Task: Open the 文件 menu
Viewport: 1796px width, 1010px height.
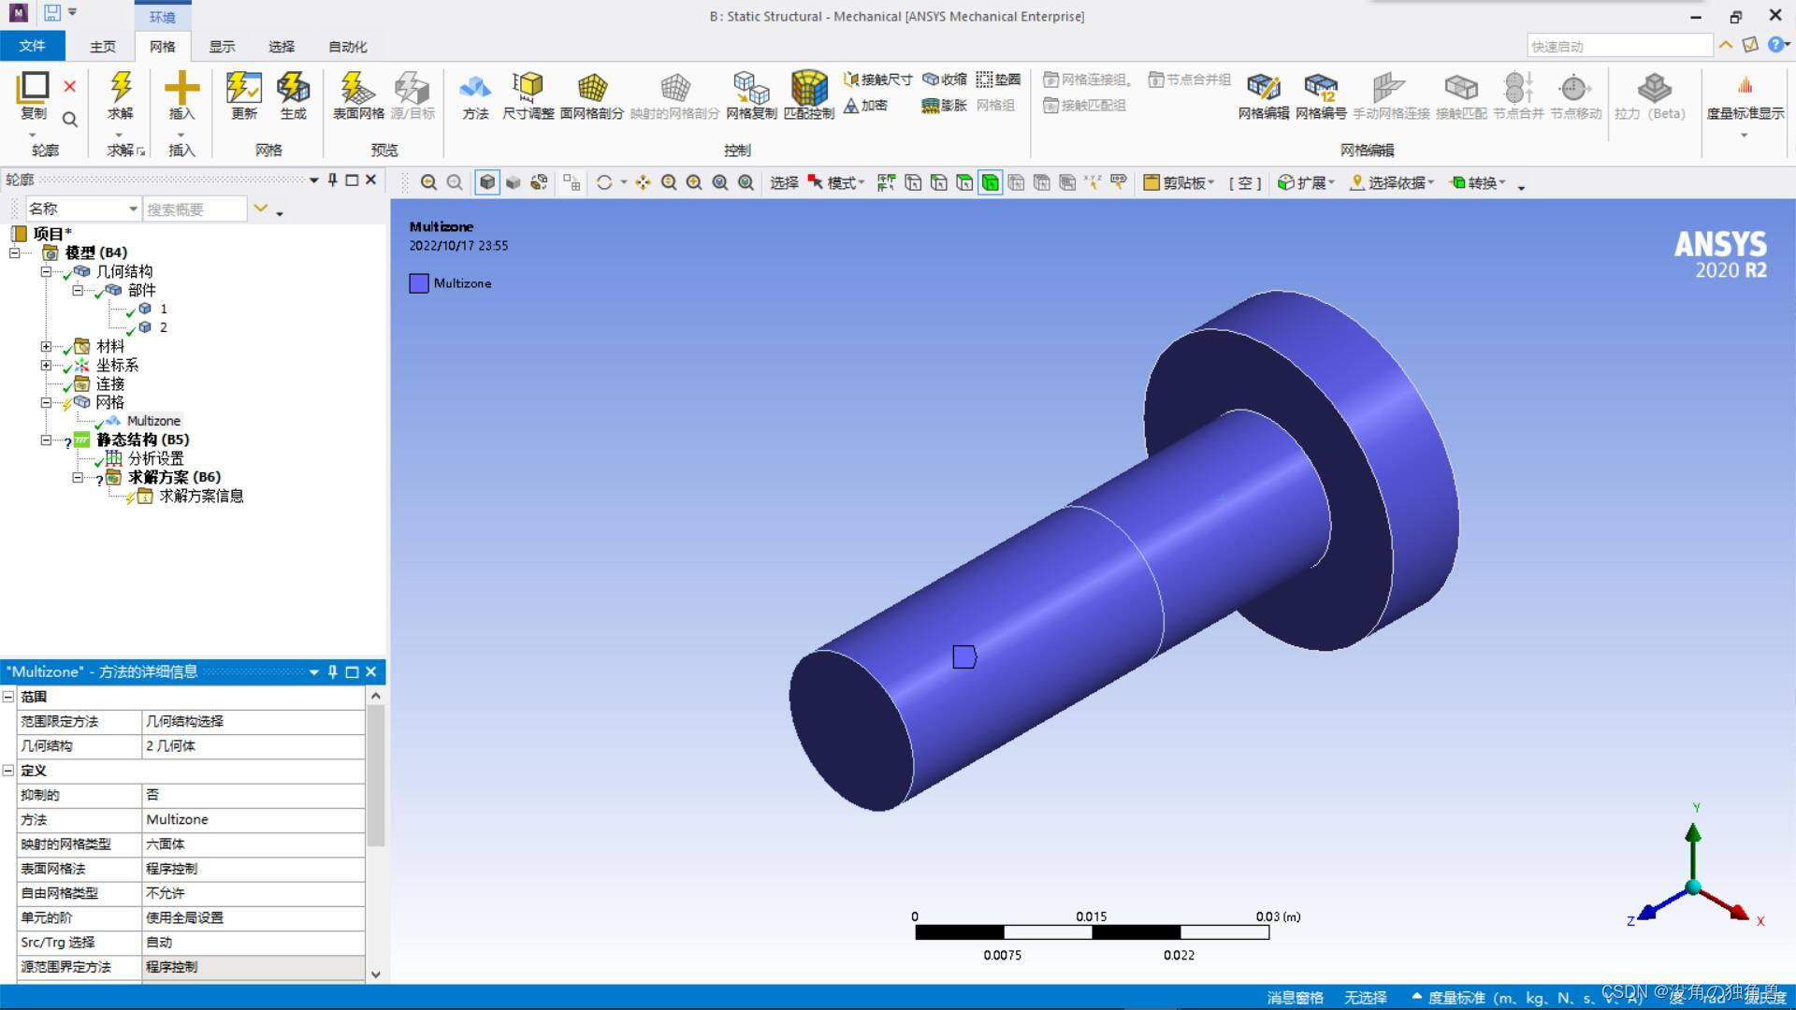Action: point(32,46)
